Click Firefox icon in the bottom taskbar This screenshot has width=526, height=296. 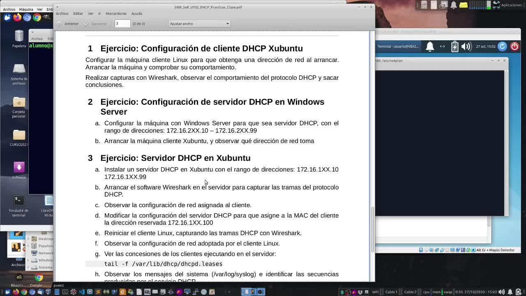(16, 292)
